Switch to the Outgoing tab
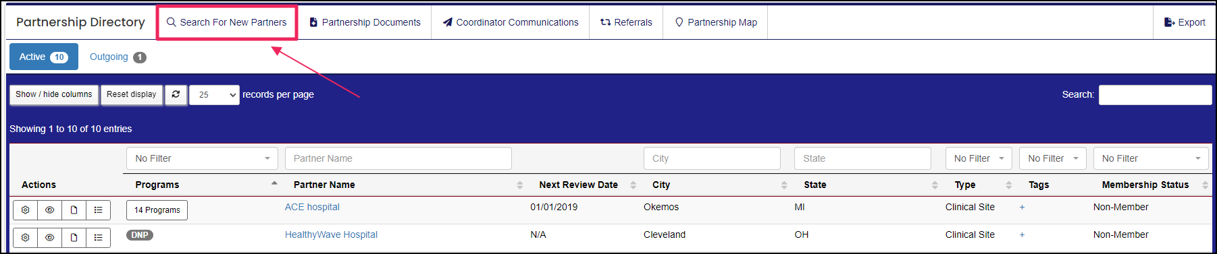 (x=118, y=57)
